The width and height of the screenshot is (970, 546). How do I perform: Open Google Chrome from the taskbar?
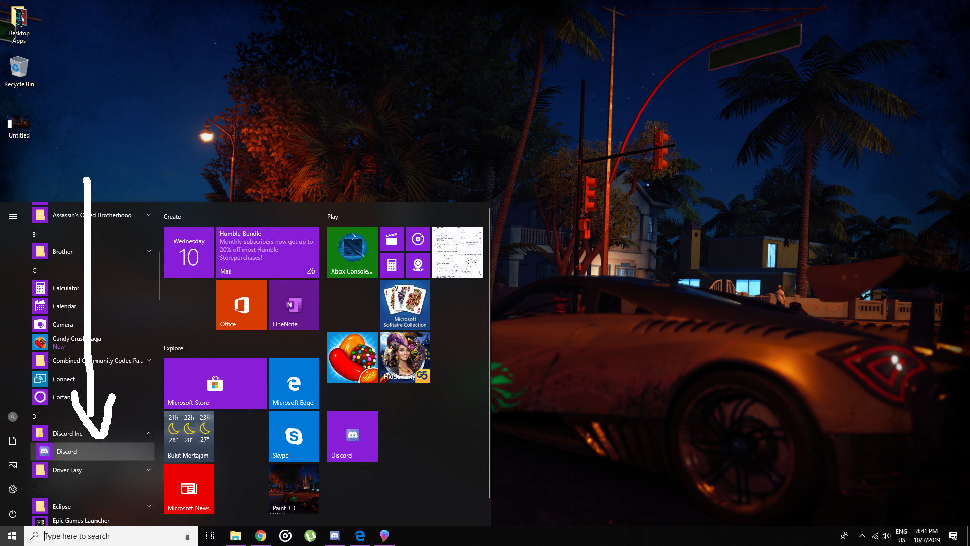pos(261,536)
